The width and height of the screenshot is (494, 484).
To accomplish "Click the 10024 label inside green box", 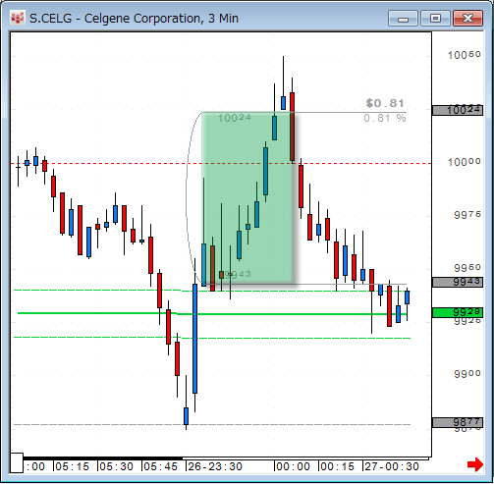I will [x=235, y=118].
